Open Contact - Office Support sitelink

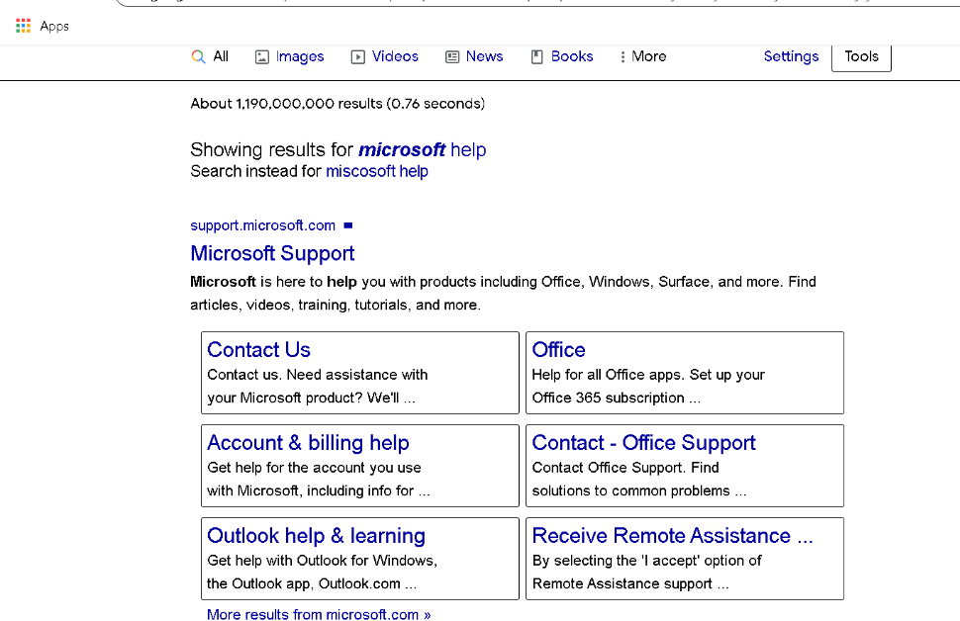coord(643,442)
